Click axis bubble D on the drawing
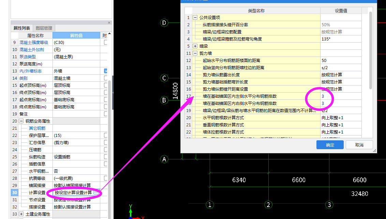This screenshot has width=386, height=219. tap(164, 23)
